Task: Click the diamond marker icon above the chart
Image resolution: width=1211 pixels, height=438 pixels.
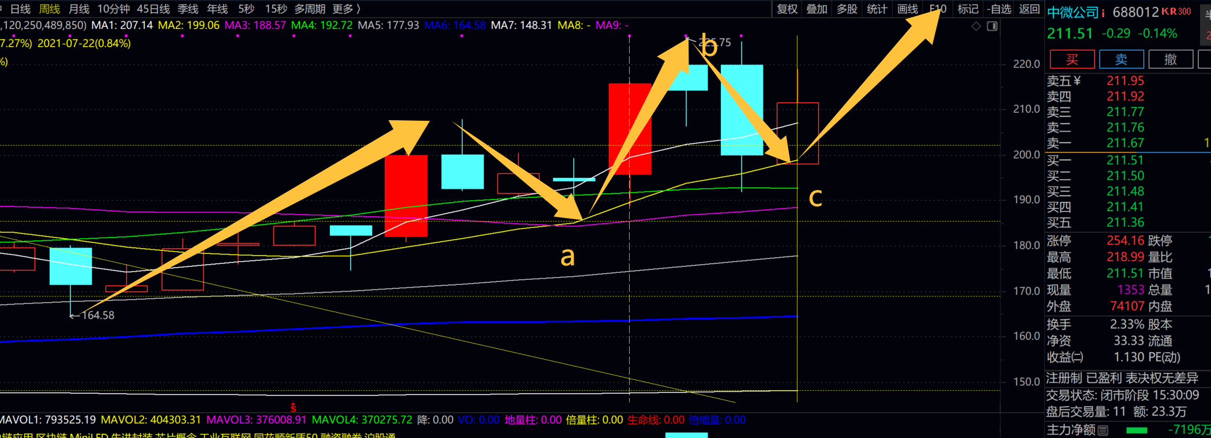Action: (x=976, y=26)
